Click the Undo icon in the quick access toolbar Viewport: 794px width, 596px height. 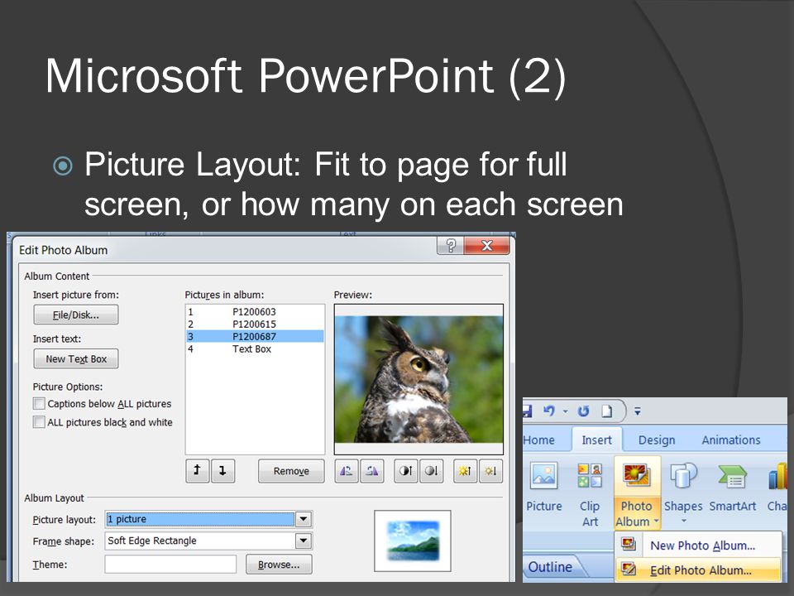(x=549, y=411)
